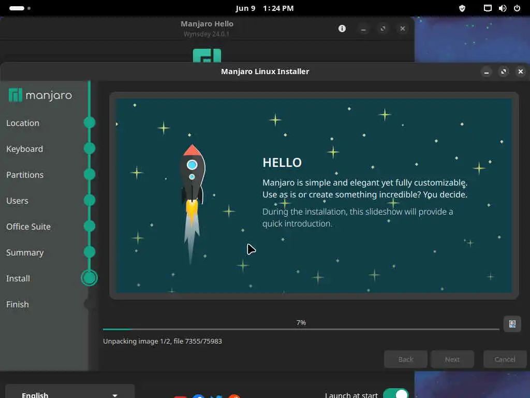The image size is (530, 398).
Task: Open the power menu icon in top bar
Action: [517, 8]
